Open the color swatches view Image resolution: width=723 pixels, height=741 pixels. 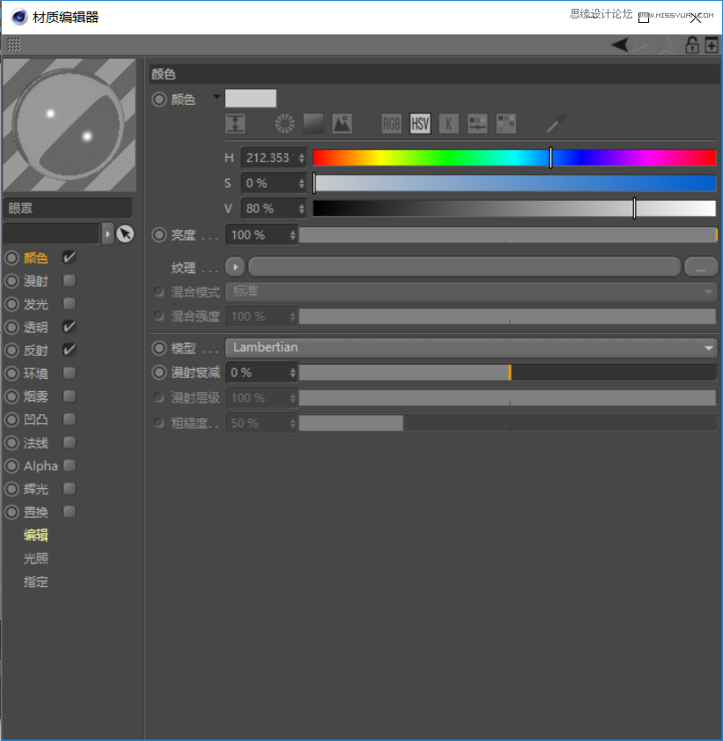[x=505, y=123]
